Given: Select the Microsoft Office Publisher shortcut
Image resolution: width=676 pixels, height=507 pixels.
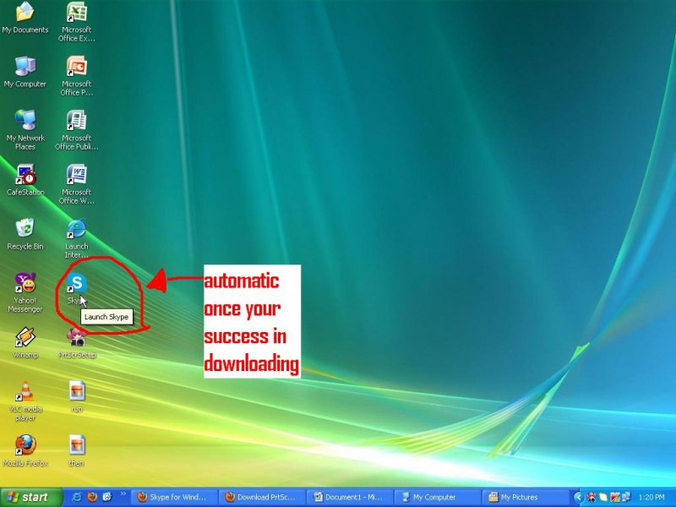Looking at the screenshot, I should (77, 130).
